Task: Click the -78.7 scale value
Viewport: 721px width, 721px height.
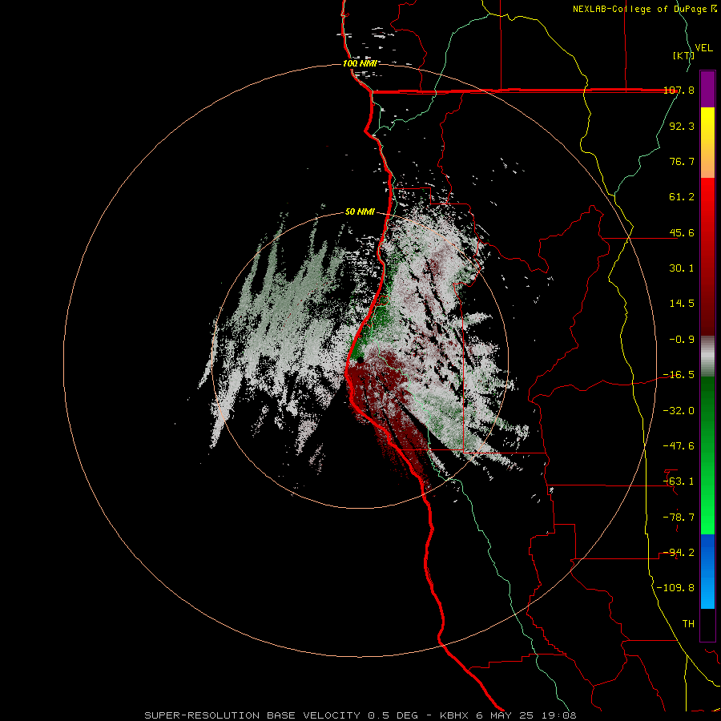Action: (x=679, y=518)
